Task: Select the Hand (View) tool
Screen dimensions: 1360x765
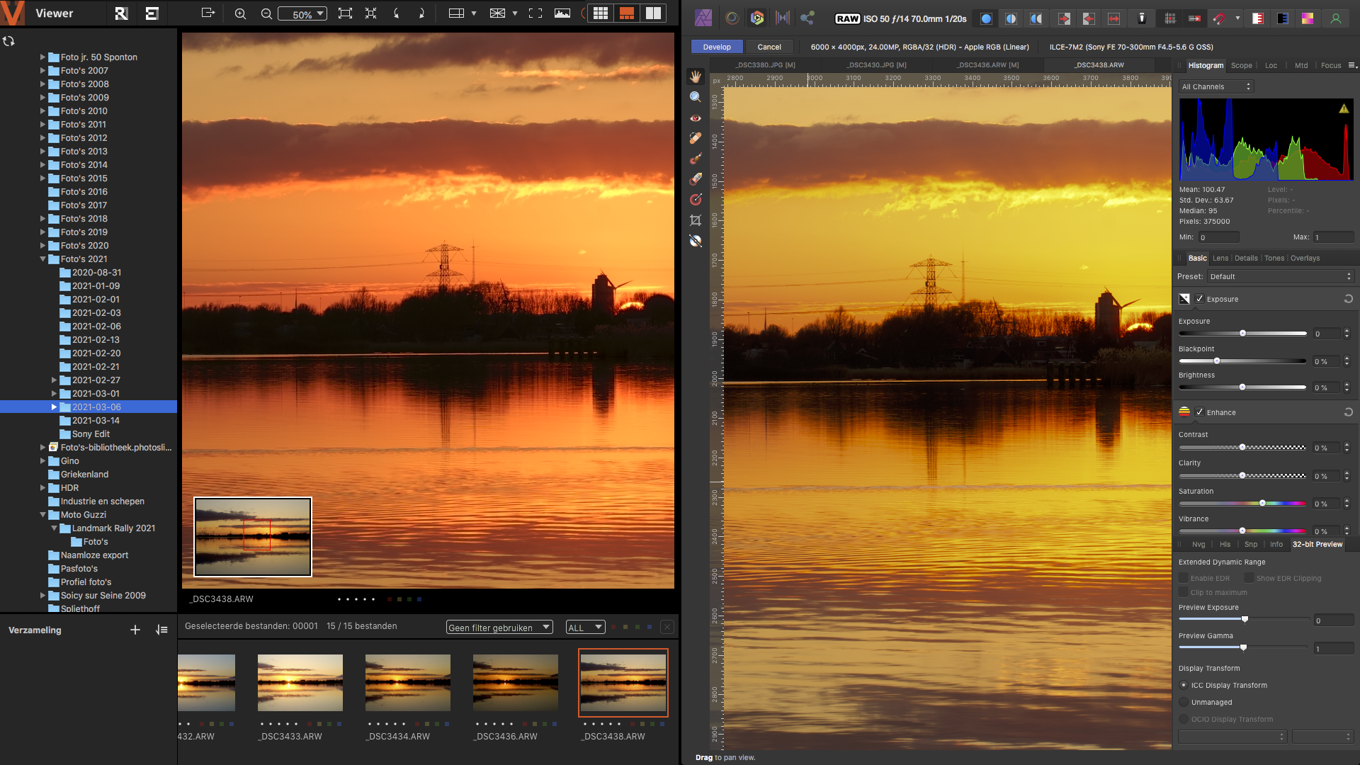Action: [696, 76]
